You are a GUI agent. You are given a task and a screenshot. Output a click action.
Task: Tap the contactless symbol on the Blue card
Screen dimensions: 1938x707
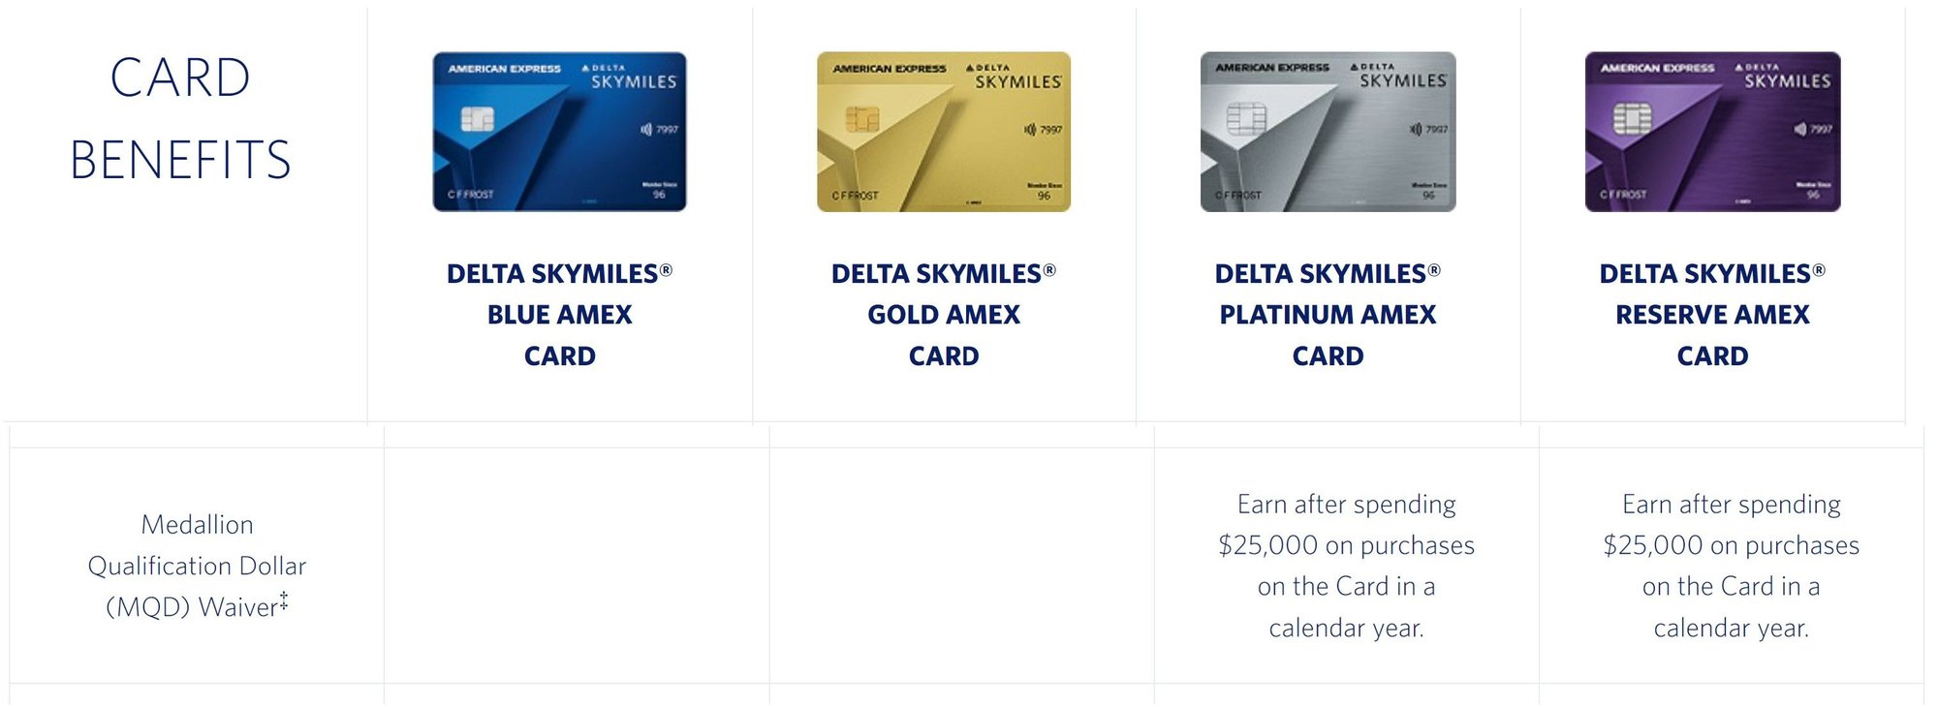point(646,129)
